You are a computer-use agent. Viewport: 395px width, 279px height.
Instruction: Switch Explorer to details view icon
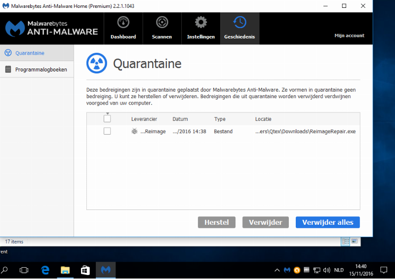[345, 242]
